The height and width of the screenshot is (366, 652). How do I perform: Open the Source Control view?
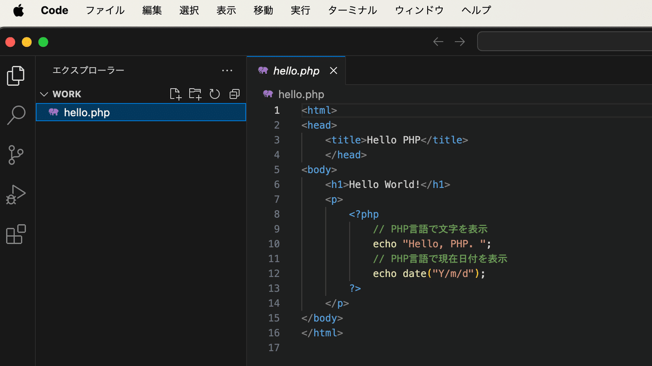tap(16, 155)
